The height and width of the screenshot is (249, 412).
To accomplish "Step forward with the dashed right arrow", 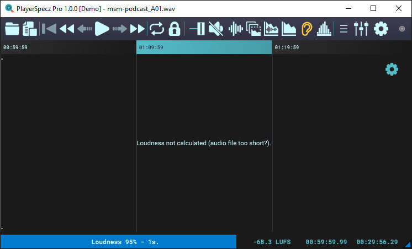I will click(x=120, y=29).
